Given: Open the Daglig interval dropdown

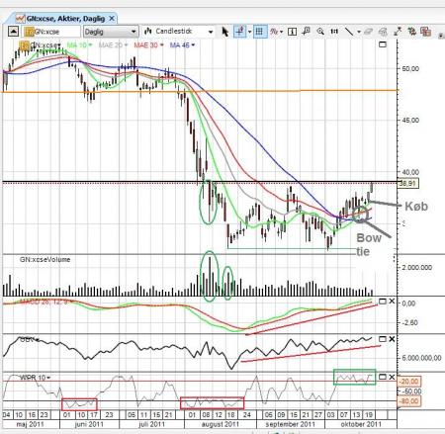Looking at the screenshot, I should (x=111, y=32).
